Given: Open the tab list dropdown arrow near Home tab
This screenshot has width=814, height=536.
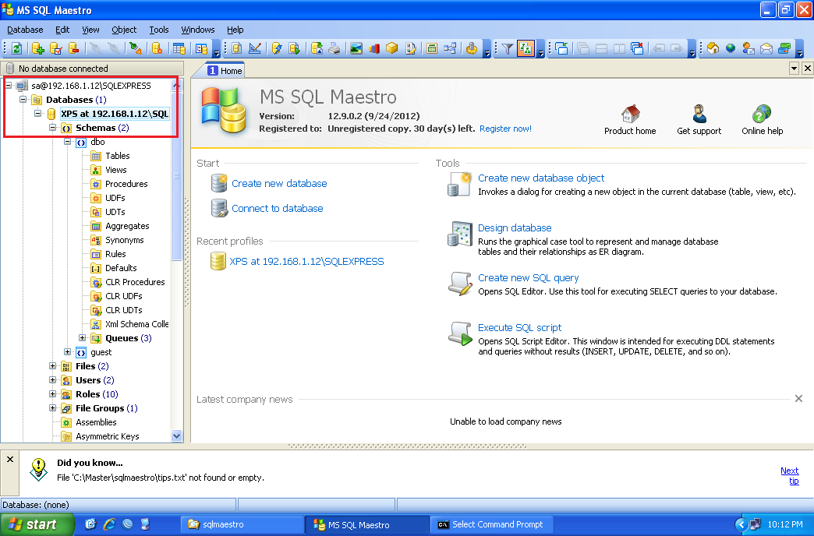Looking at the screenshot, I should pyautogui.click(x=794, y=68).
